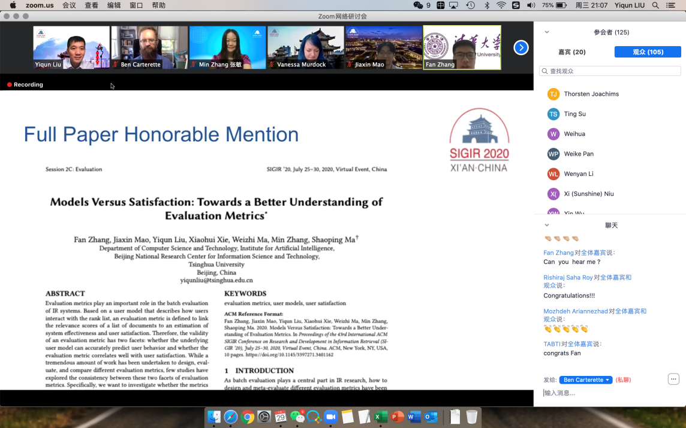The image size is (686, 428).
Task: Click the Bluetooth icon in menu bar
Action: (486, 5)
